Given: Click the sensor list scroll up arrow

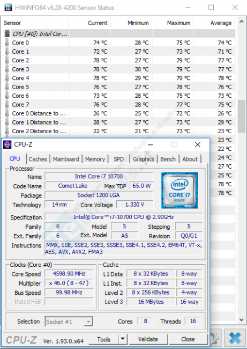Looking at the screenshot, I should pos(242,21).
